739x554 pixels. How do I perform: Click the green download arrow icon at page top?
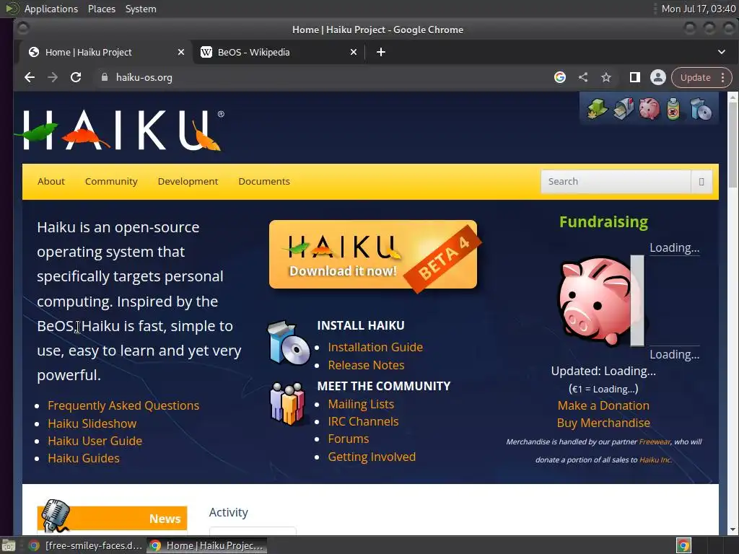[597, 110]
